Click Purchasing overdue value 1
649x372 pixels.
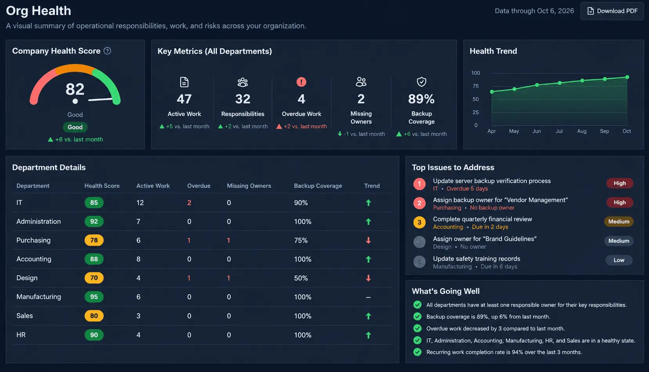[189, 240]
